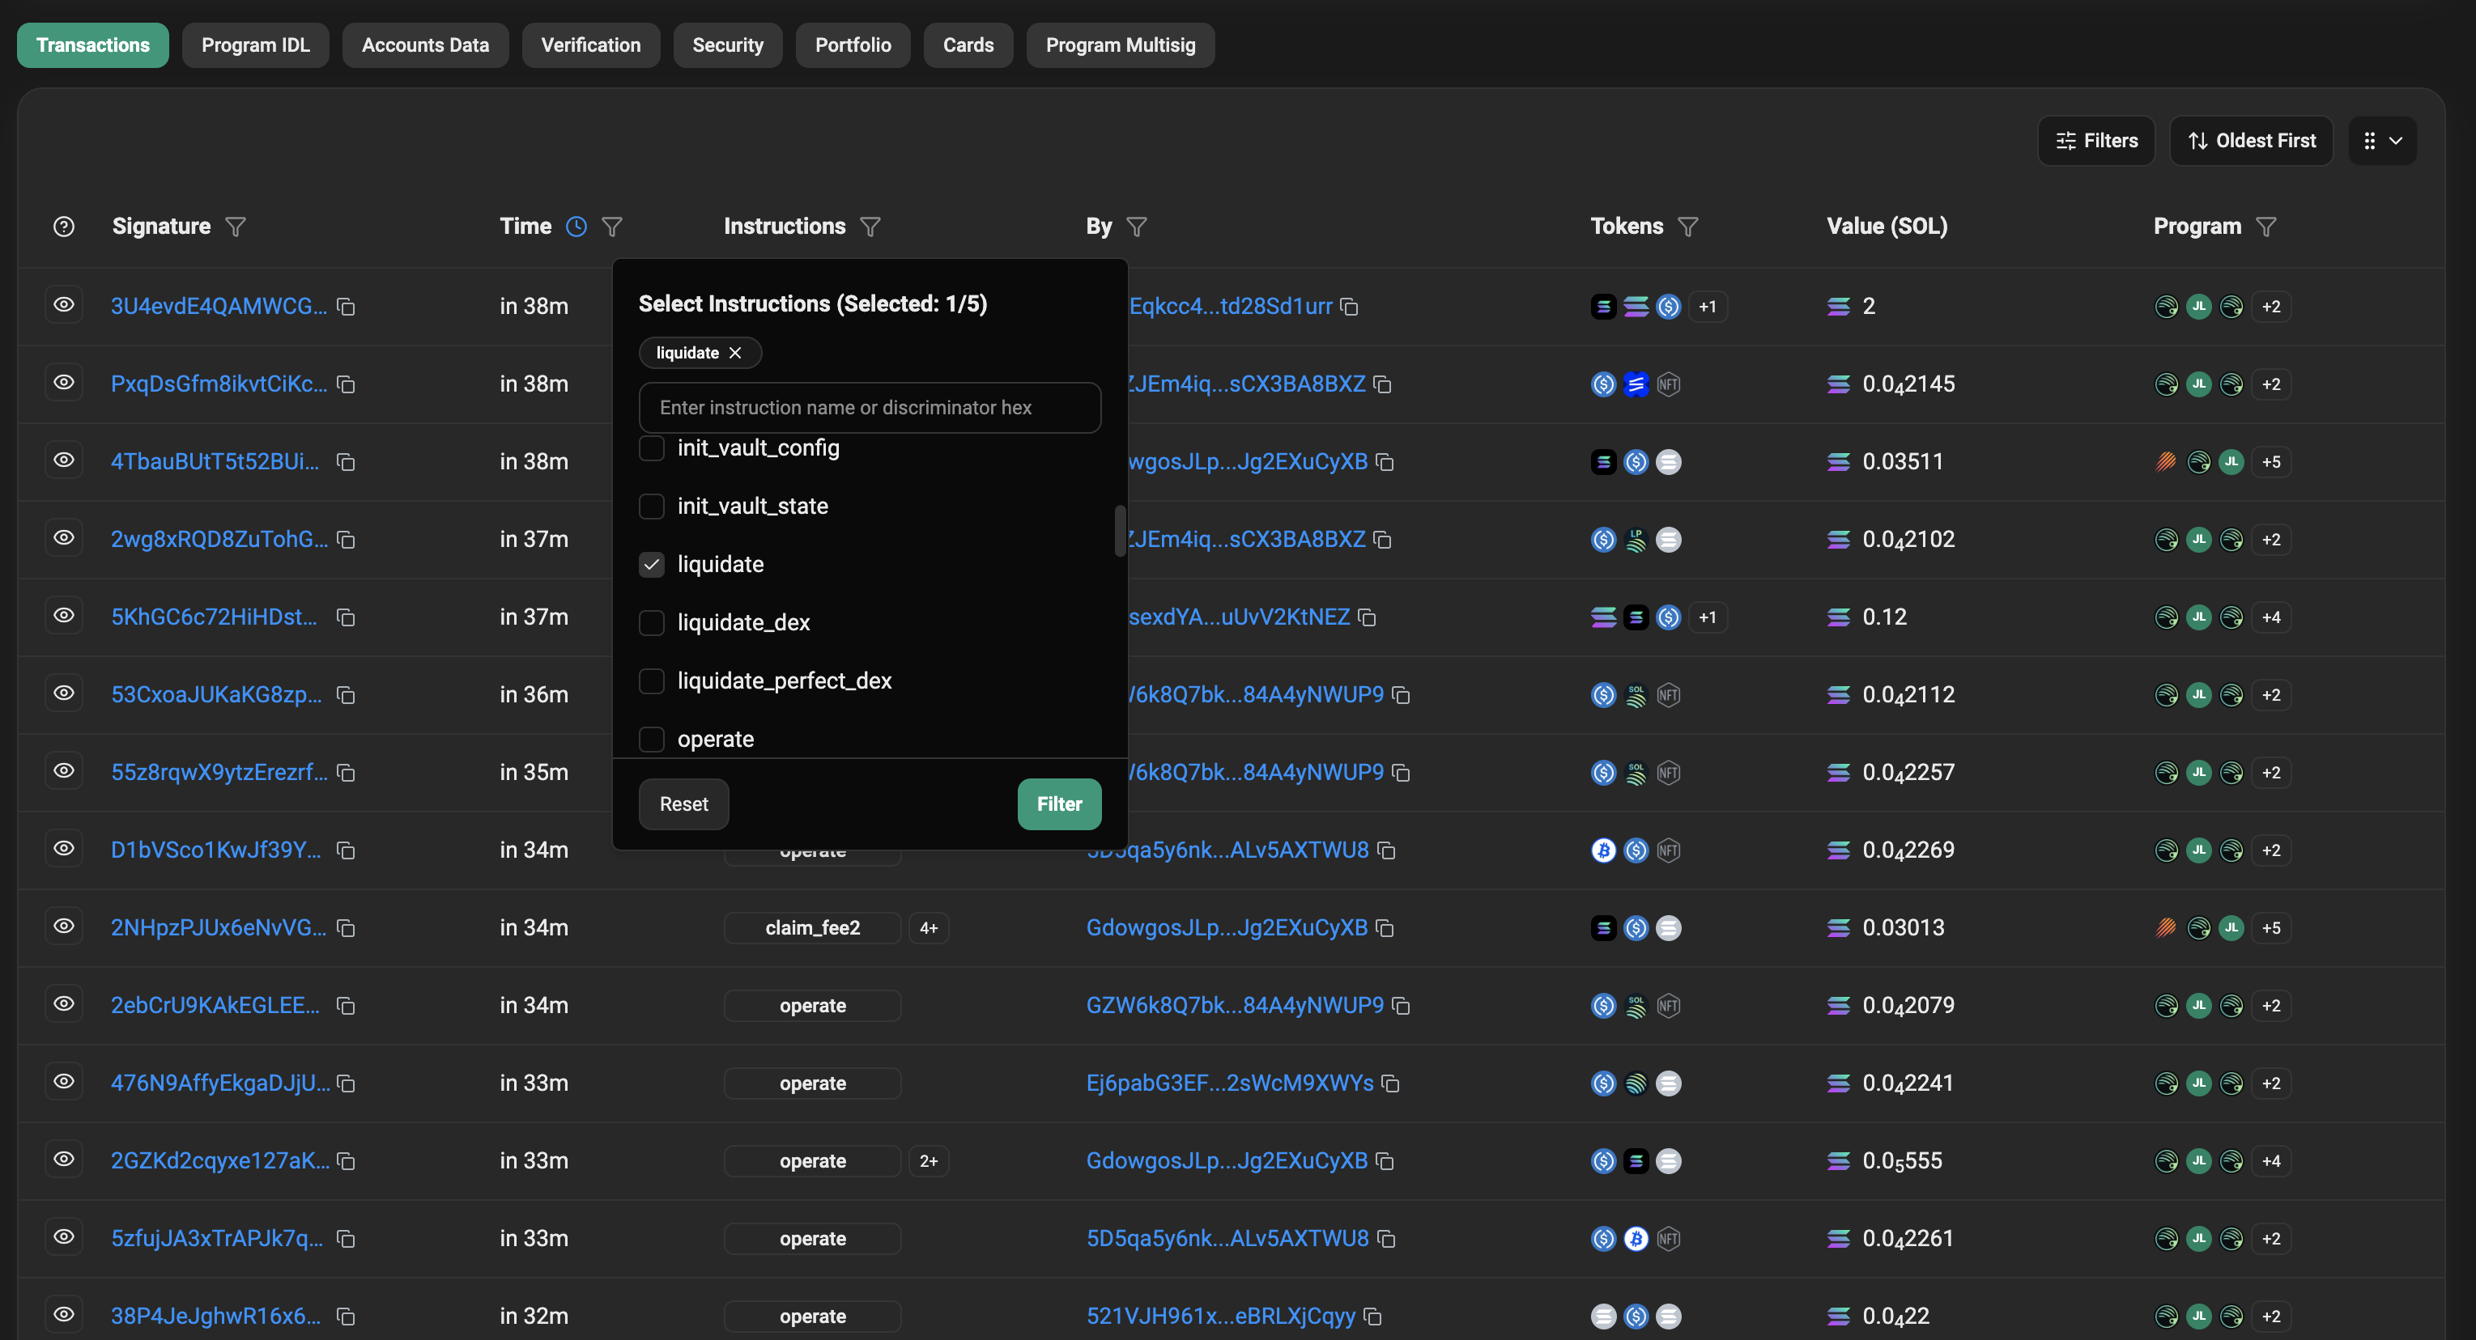The height and width of the screenshot is (1340, 2476).
Task: Uncheck the liquidate checkbox
Action: click(652, 565)
